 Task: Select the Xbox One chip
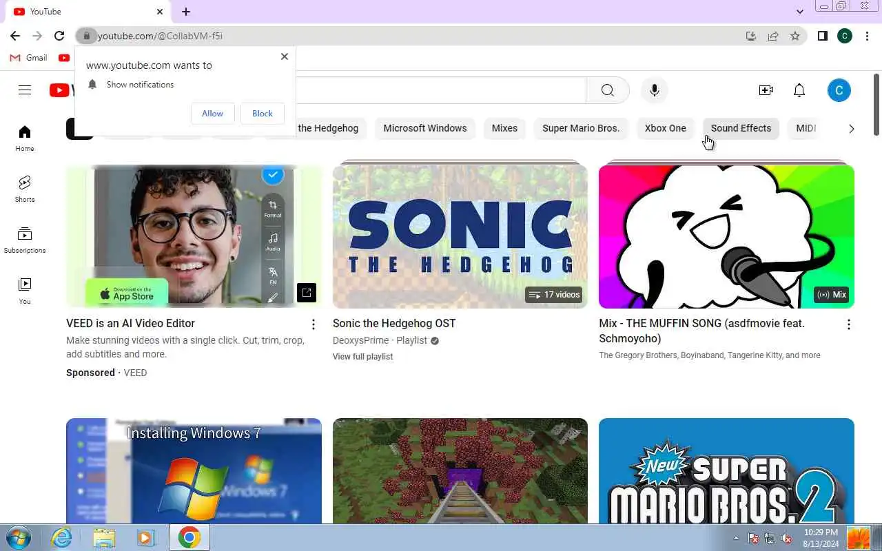[666, 128]
